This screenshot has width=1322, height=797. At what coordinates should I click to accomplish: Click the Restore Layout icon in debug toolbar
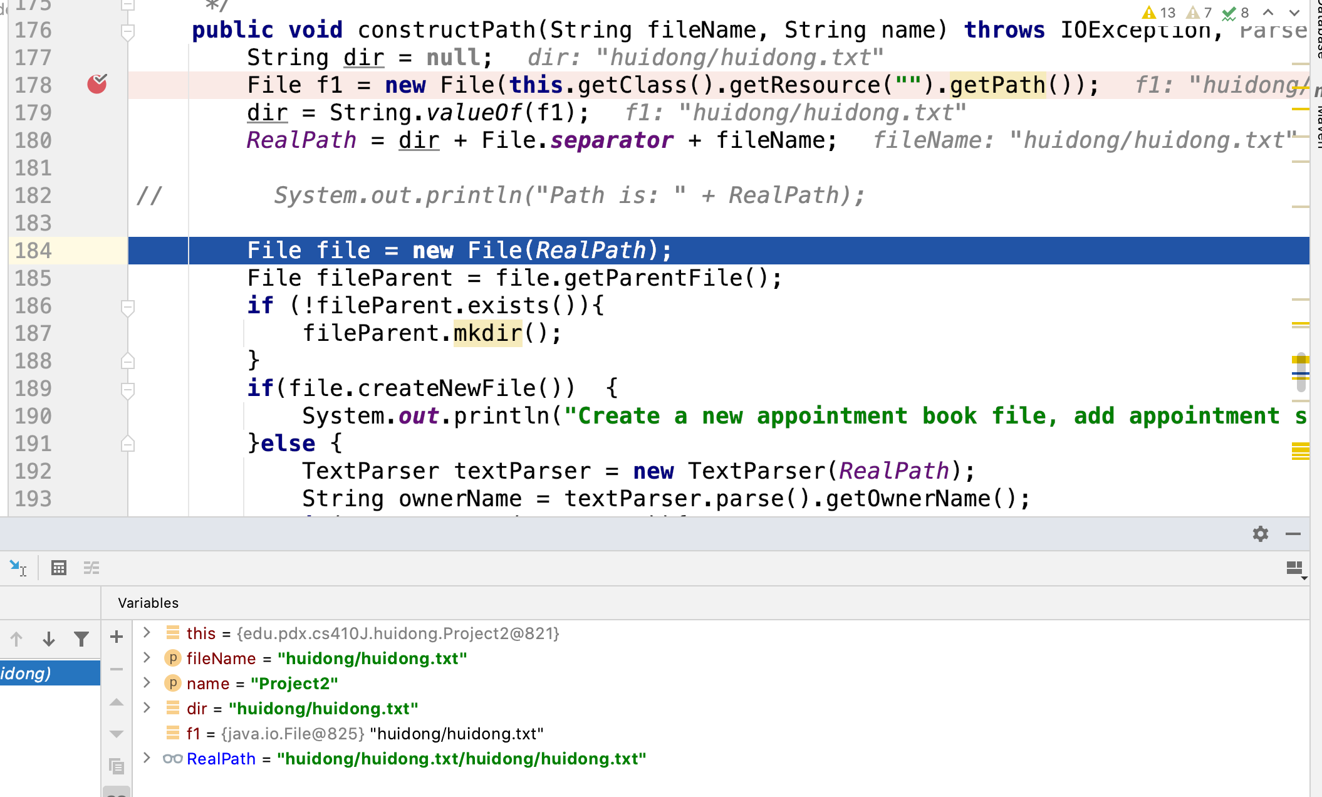coord(1294,568)
